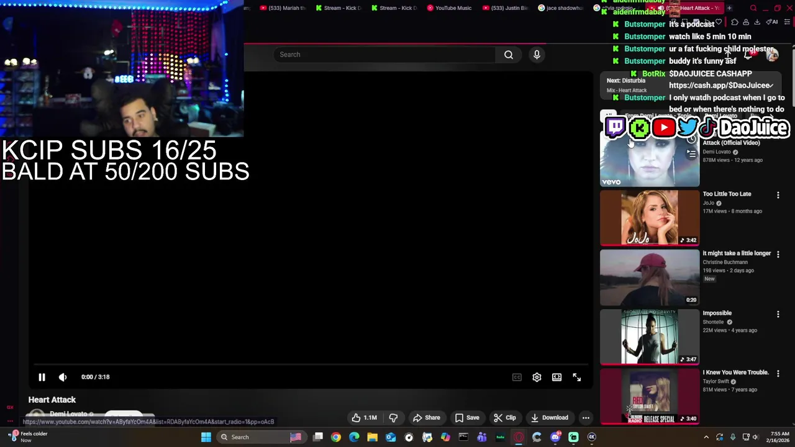Show hidden system tray icons
Screen dimensions: 795x447
(706, 437)
